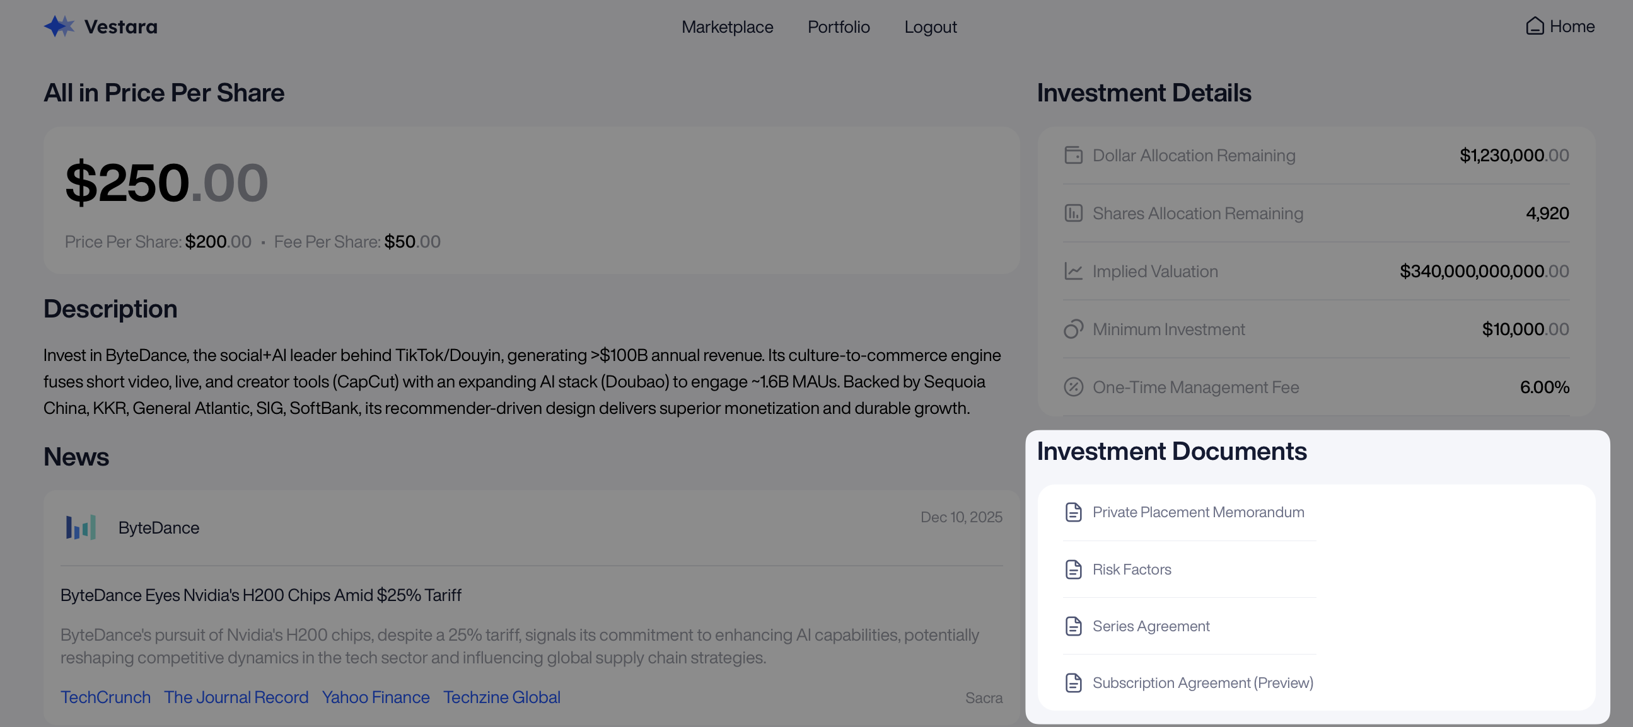Click the Home house icon
Viewport: 1633px width, 727px height.
[x=1534, y=26]
